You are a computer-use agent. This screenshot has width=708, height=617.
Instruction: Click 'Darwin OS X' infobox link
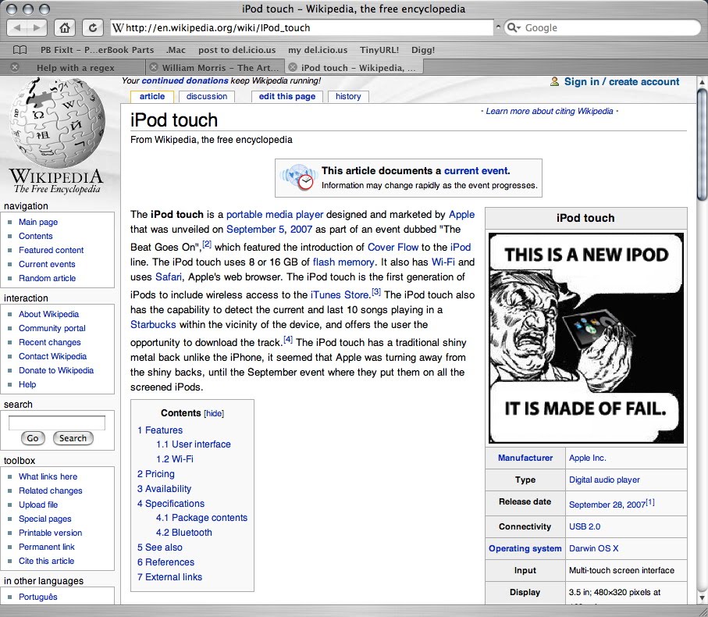(x=594, y=548)
